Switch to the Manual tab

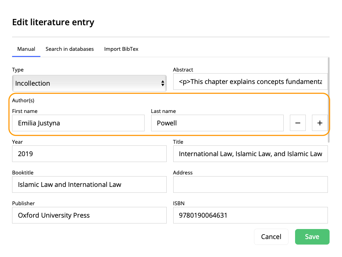point(26,49)
